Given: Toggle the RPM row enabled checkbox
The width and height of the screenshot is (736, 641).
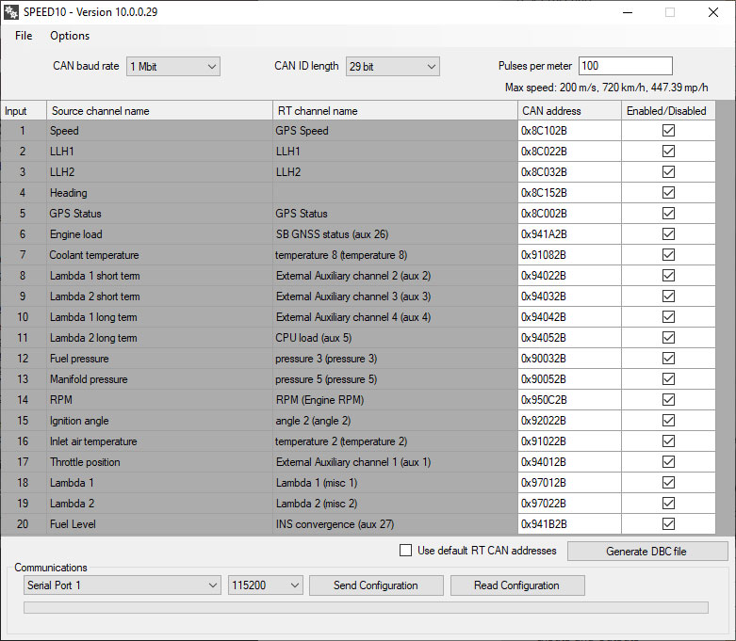Looking at the screenshot, I should click(x=668, y=400).
